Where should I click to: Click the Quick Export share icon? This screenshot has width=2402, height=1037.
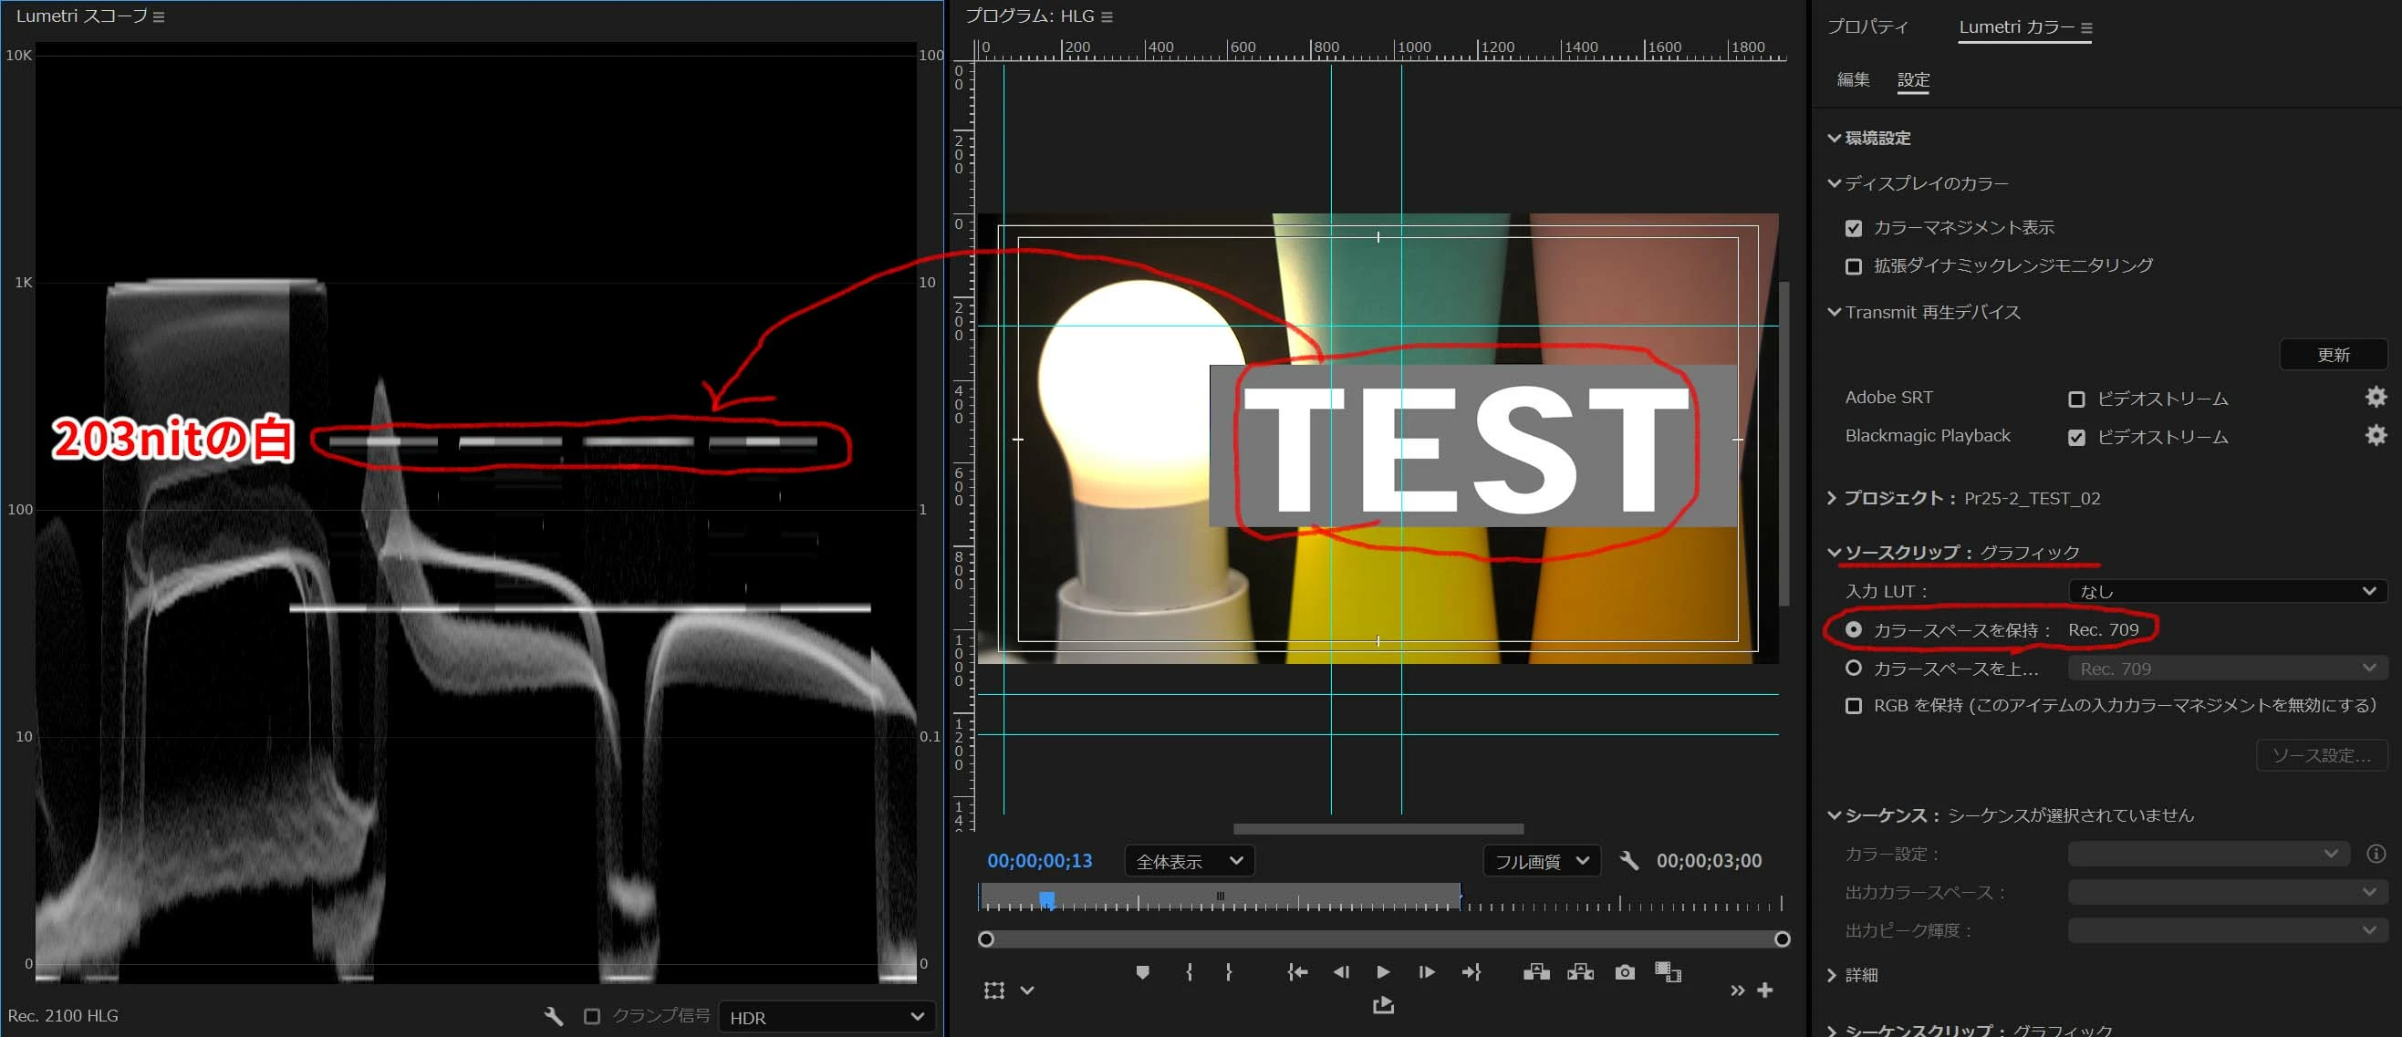point(1383,1005)
